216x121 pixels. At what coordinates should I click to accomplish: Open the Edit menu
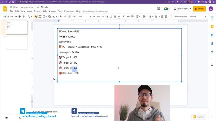(17, 11)
